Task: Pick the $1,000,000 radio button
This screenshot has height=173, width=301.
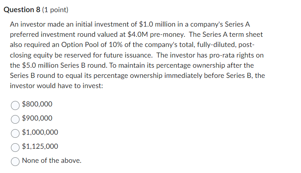Action: [15, 133]
